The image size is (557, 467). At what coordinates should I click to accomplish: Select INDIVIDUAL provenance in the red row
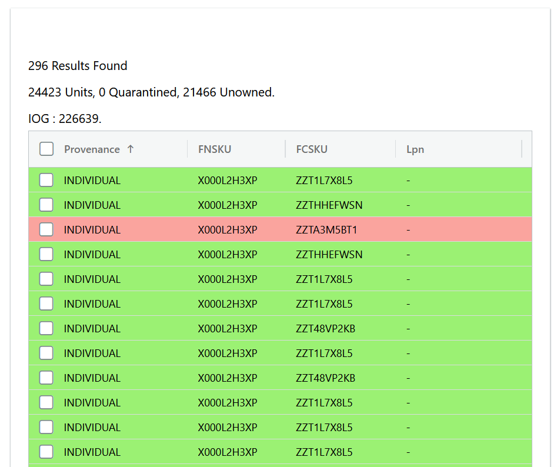[x=92, y=230]
